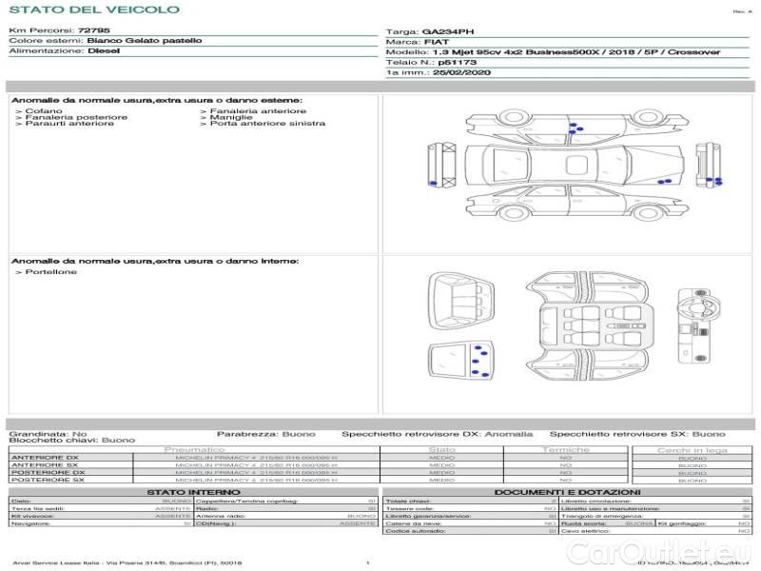Open the rear cargo area diagram

pos(461,301)
